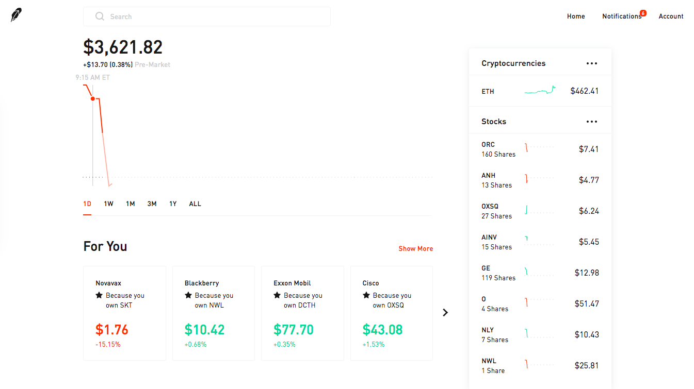The width and height of the screenshot is (694, 389).
Task: Click the $51.47 price for O
Action: (x=587, y=303)
